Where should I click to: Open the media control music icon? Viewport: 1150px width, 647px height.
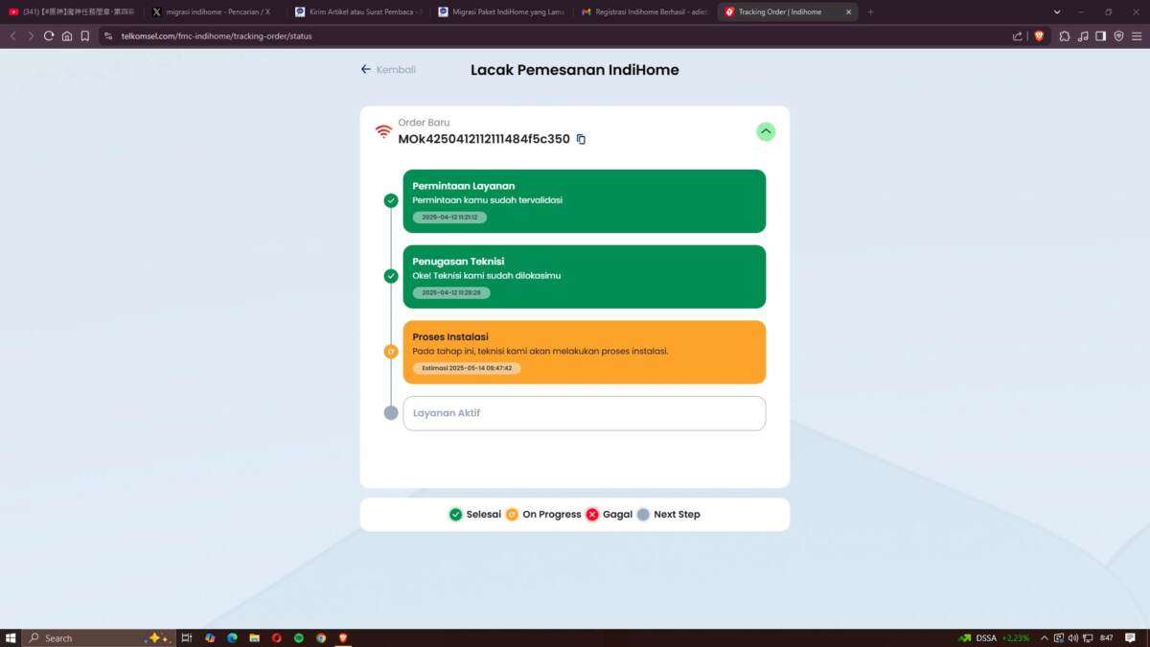[1083, 35]
